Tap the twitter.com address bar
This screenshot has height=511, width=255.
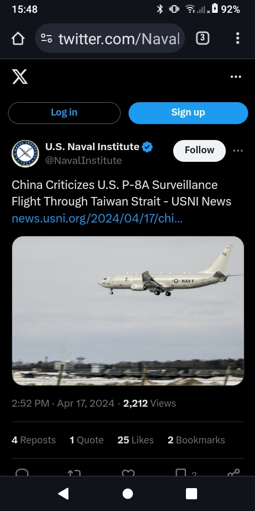[x=110, y=38]
